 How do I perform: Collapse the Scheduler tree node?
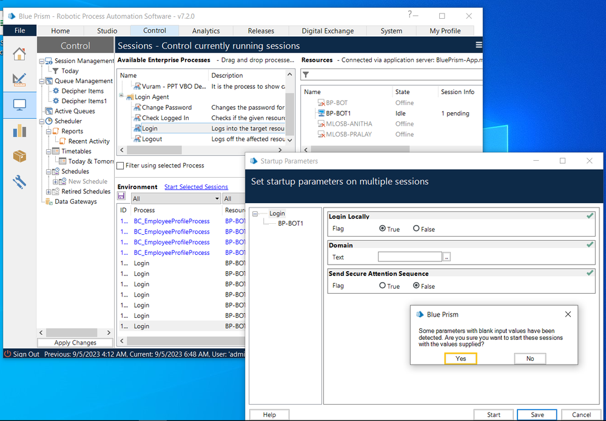tap(41, 121)
